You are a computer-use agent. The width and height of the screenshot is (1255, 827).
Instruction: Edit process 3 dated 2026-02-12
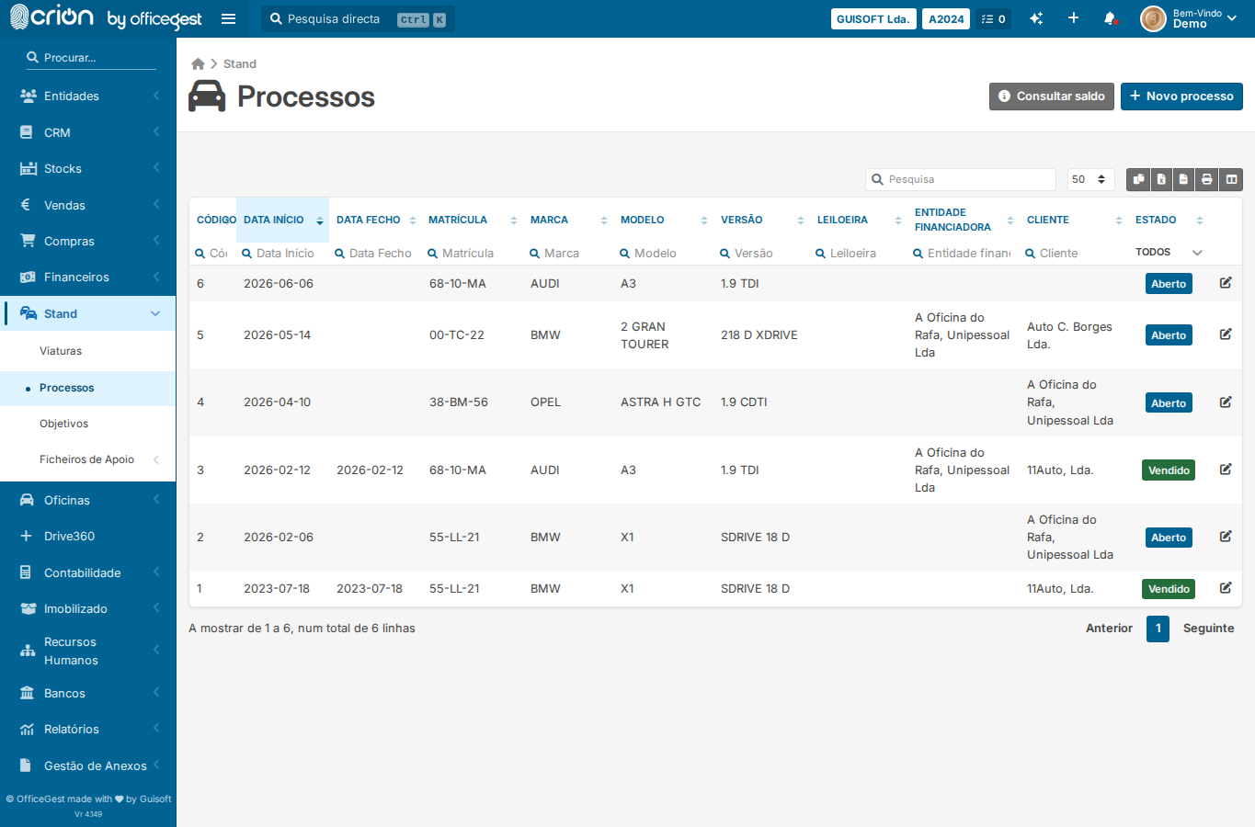tap(1226, 470)
